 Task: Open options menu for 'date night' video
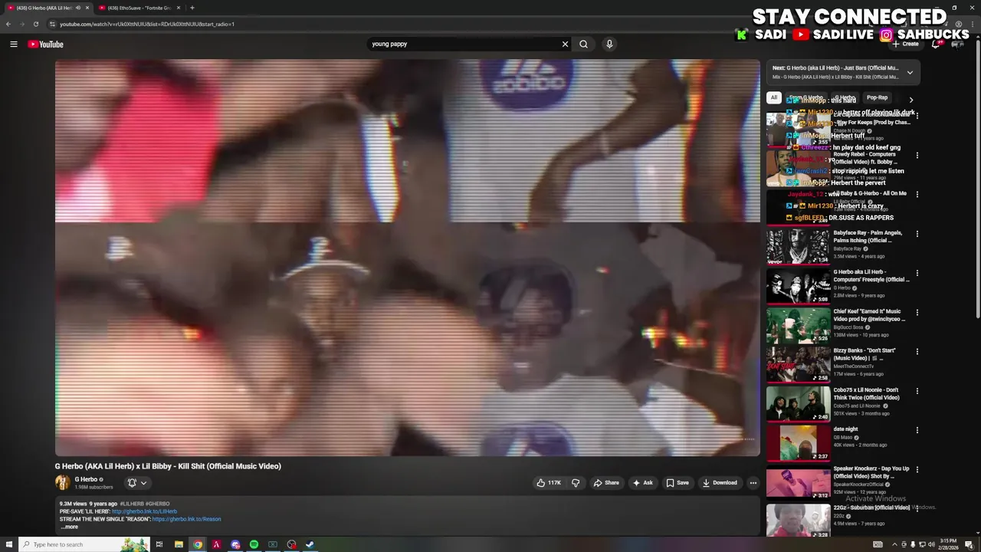tap(917, 430)
